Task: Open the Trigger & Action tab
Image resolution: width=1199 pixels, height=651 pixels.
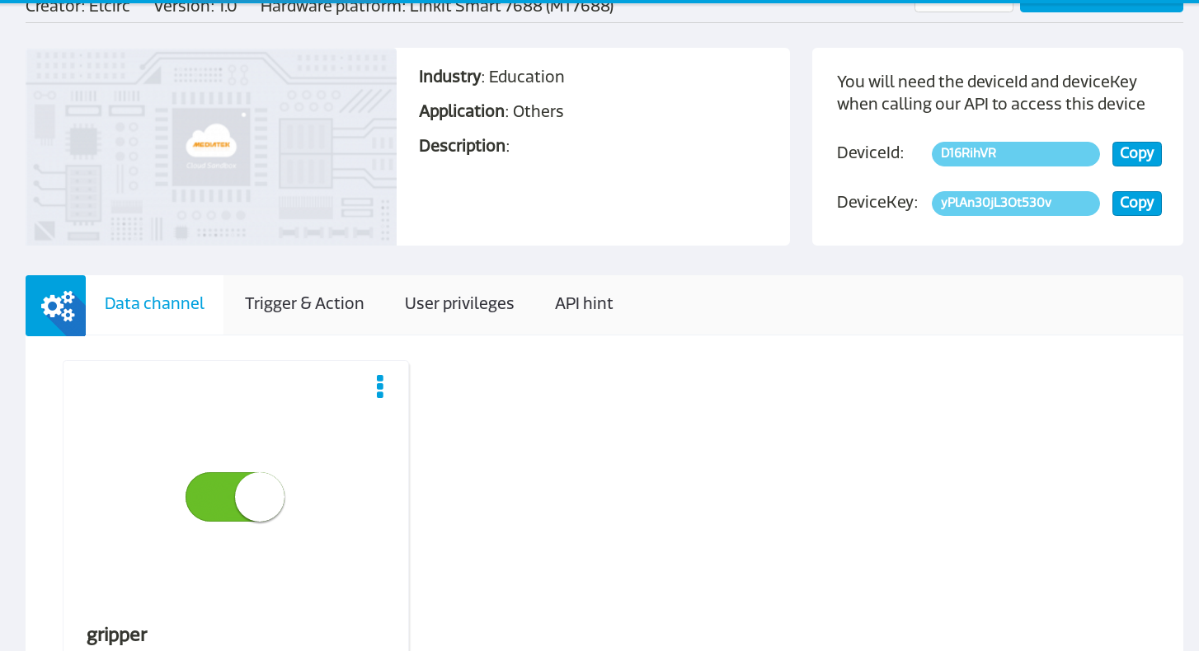Action: point(304,304)
